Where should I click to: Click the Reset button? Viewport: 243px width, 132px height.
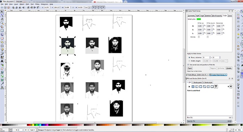click(x=190, y=68)
